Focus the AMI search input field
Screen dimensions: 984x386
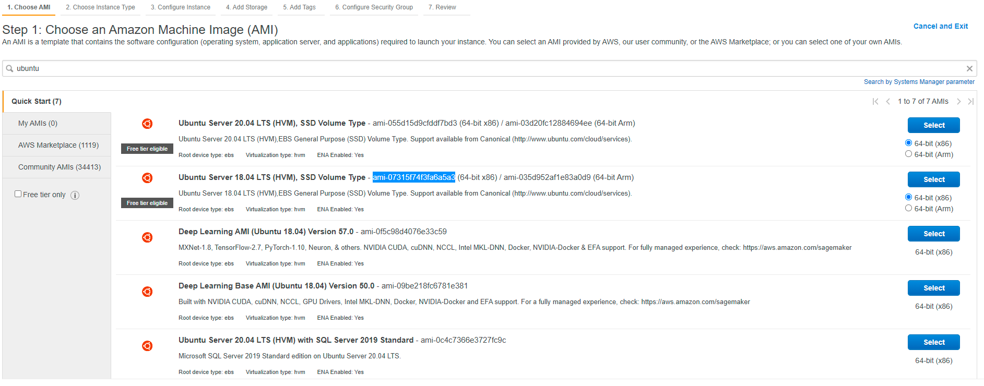tap(490, 68)
